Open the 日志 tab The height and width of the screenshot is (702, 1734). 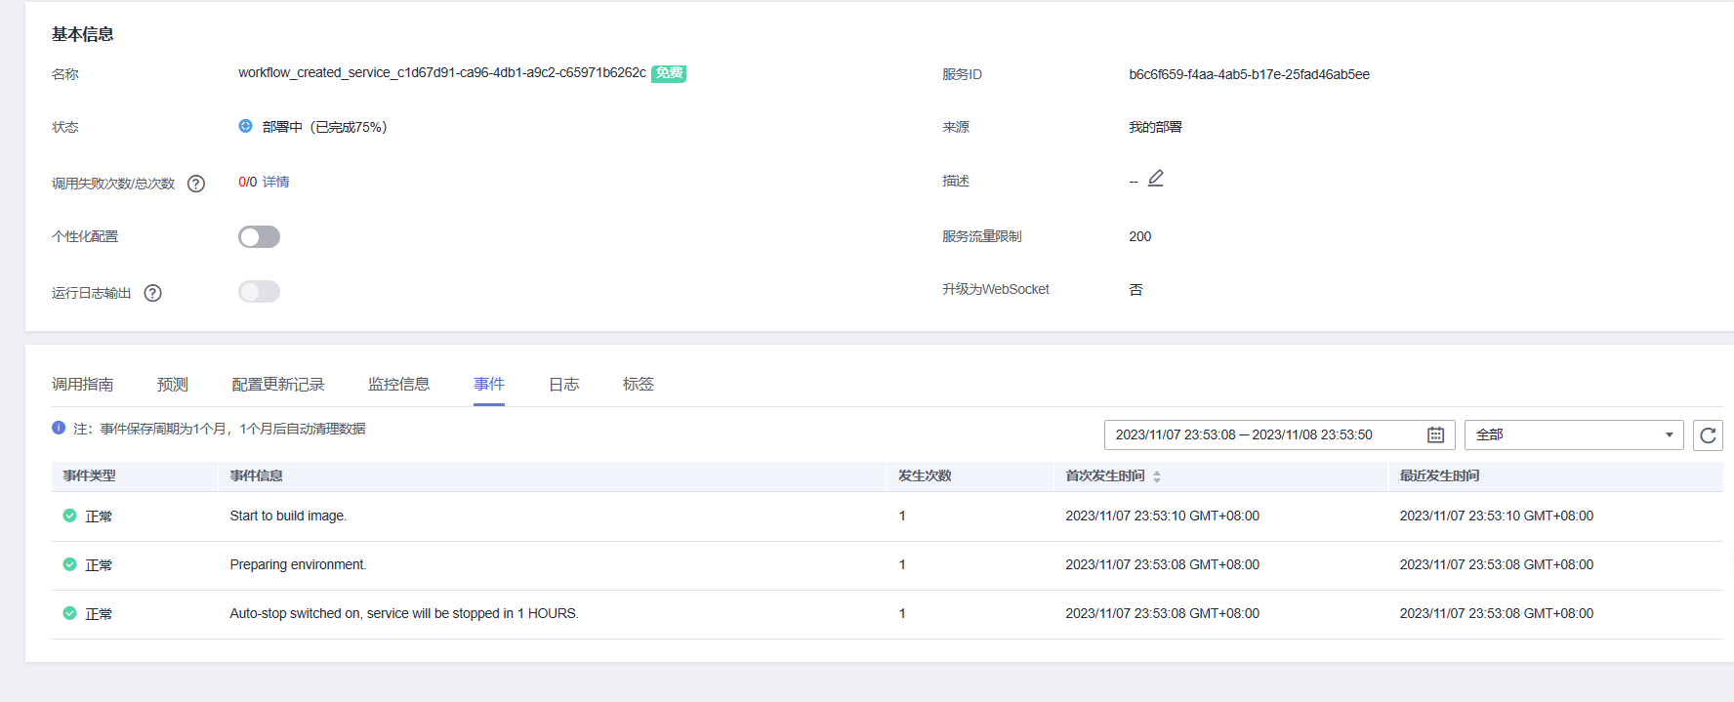click(564, 385)
